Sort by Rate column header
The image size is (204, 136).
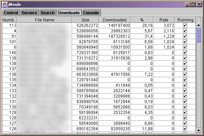(164, 20)
